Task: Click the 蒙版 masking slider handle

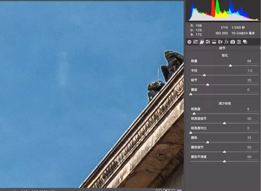Action: 191,94
